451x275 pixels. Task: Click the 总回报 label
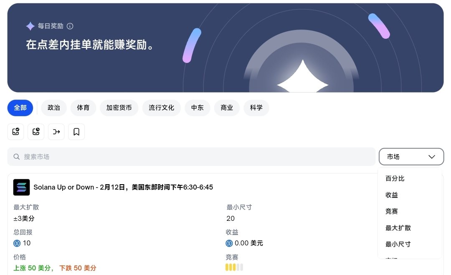click(23, 232)
